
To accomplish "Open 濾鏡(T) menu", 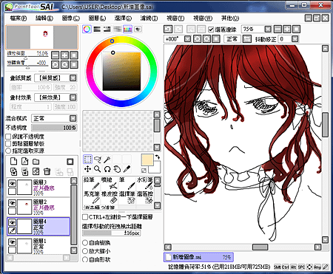I will coord(149,18).
